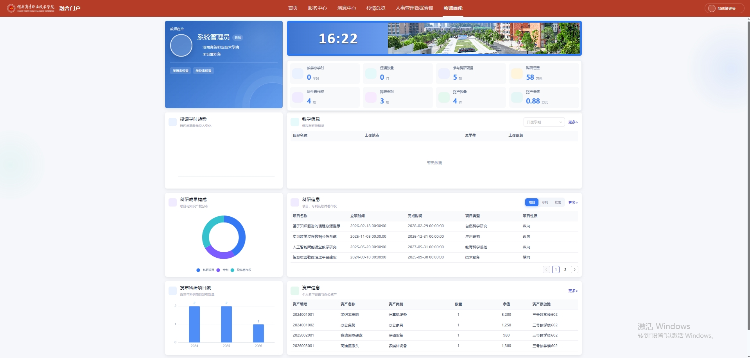The width and height of the screenshot is (750, 358).
Task: Click the 科研专利 pink stat icon
Action: pos(371,97)
